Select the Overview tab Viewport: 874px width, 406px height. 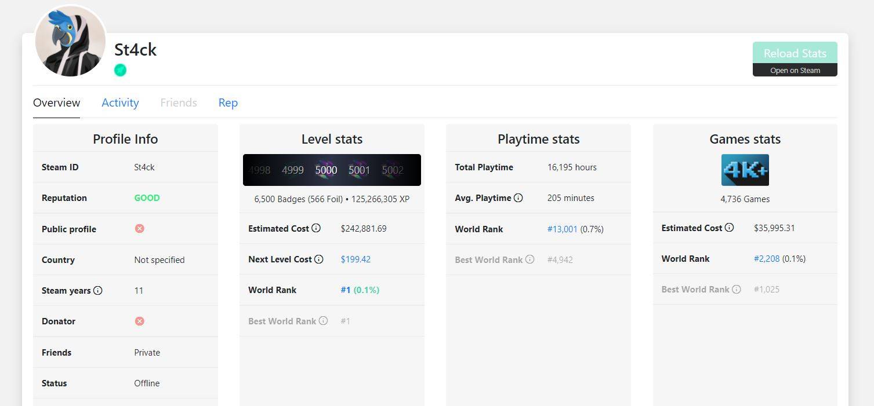[56, 103]
